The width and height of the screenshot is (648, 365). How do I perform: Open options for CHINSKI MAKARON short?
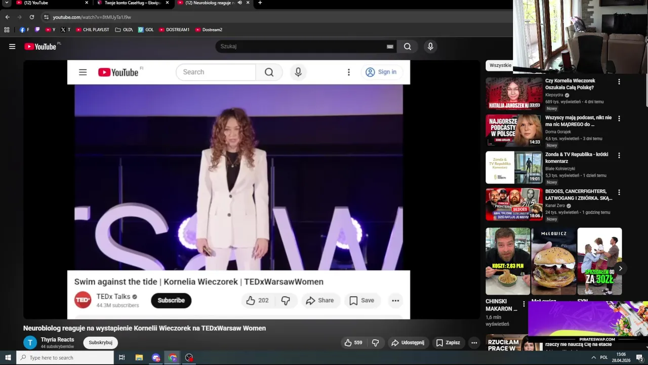point(524,304)
